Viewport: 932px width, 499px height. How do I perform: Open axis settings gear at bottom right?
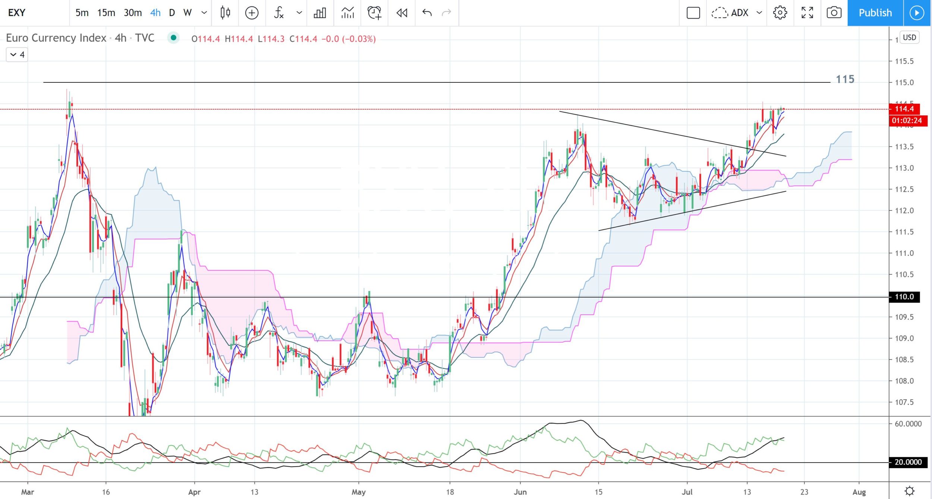pyautogui.click(x=910, y=491)
